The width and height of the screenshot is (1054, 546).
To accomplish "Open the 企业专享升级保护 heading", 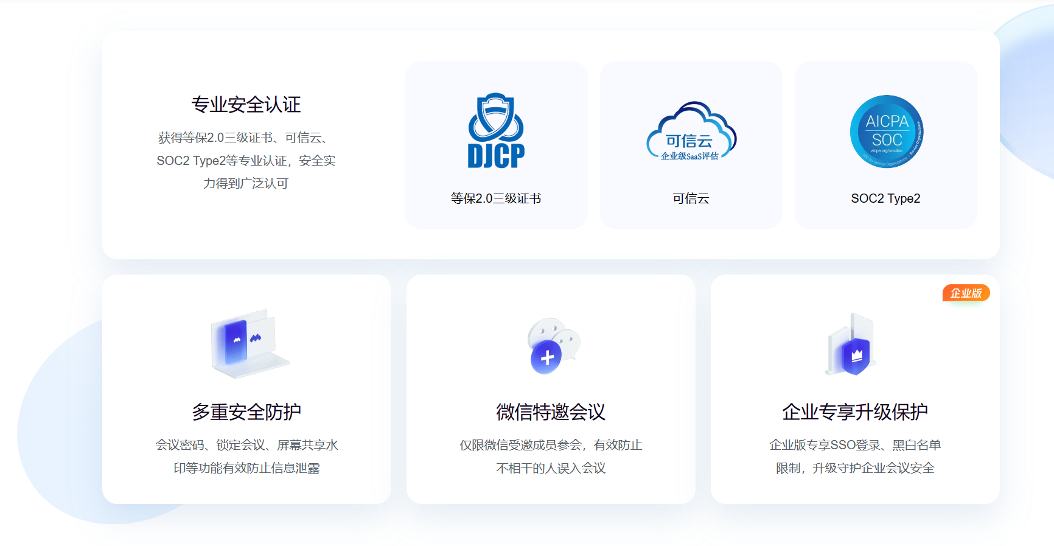I will (x=855, y=412).
